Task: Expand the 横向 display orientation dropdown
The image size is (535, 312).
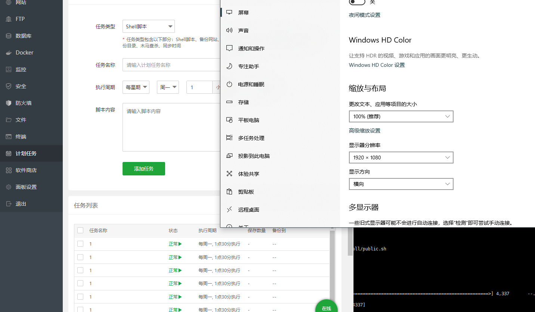Action: click(401, 184)
